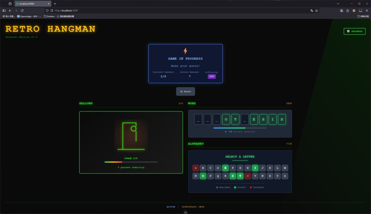Click the letters revealed progress bar

240,128
